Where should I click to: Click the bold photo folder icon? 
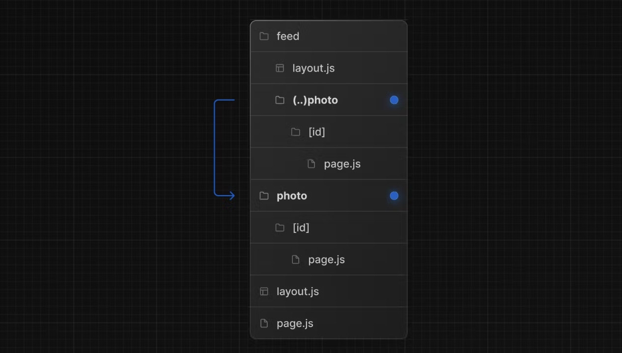tap(264, 196)
